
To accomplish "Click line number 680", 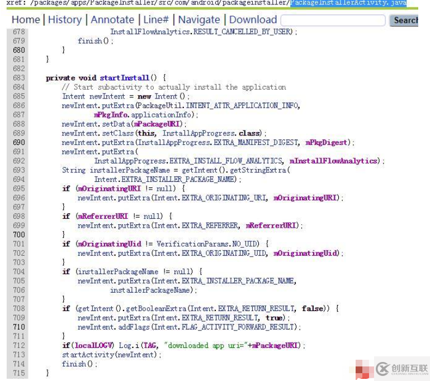I will 18,50.
